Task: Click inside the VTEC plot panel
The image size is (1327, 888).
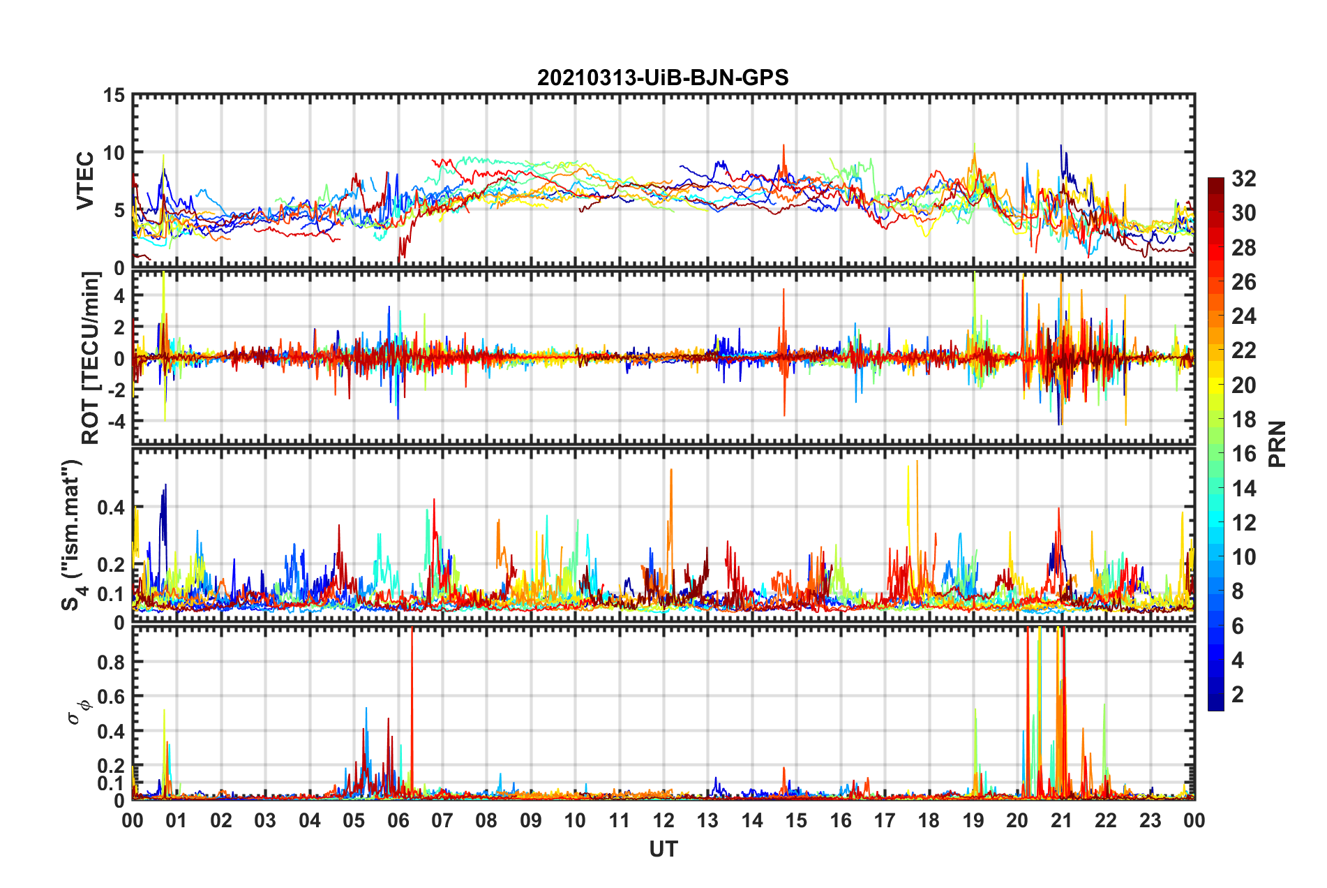Action: pos(663,181)
